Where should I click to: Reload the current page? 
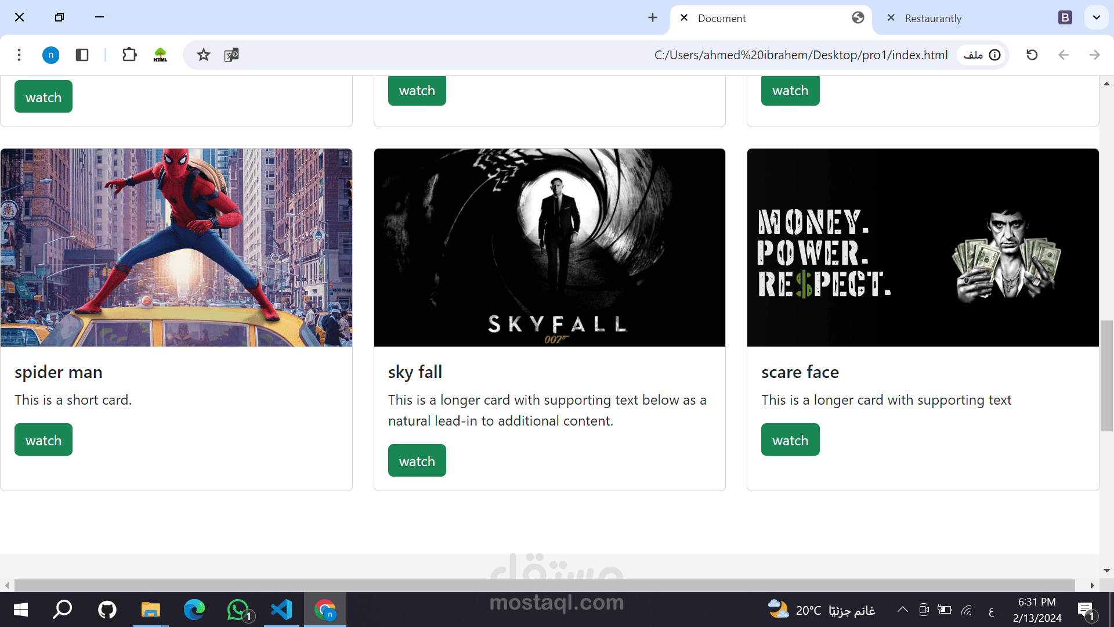pyautogui.click(x=1032, y=55)
